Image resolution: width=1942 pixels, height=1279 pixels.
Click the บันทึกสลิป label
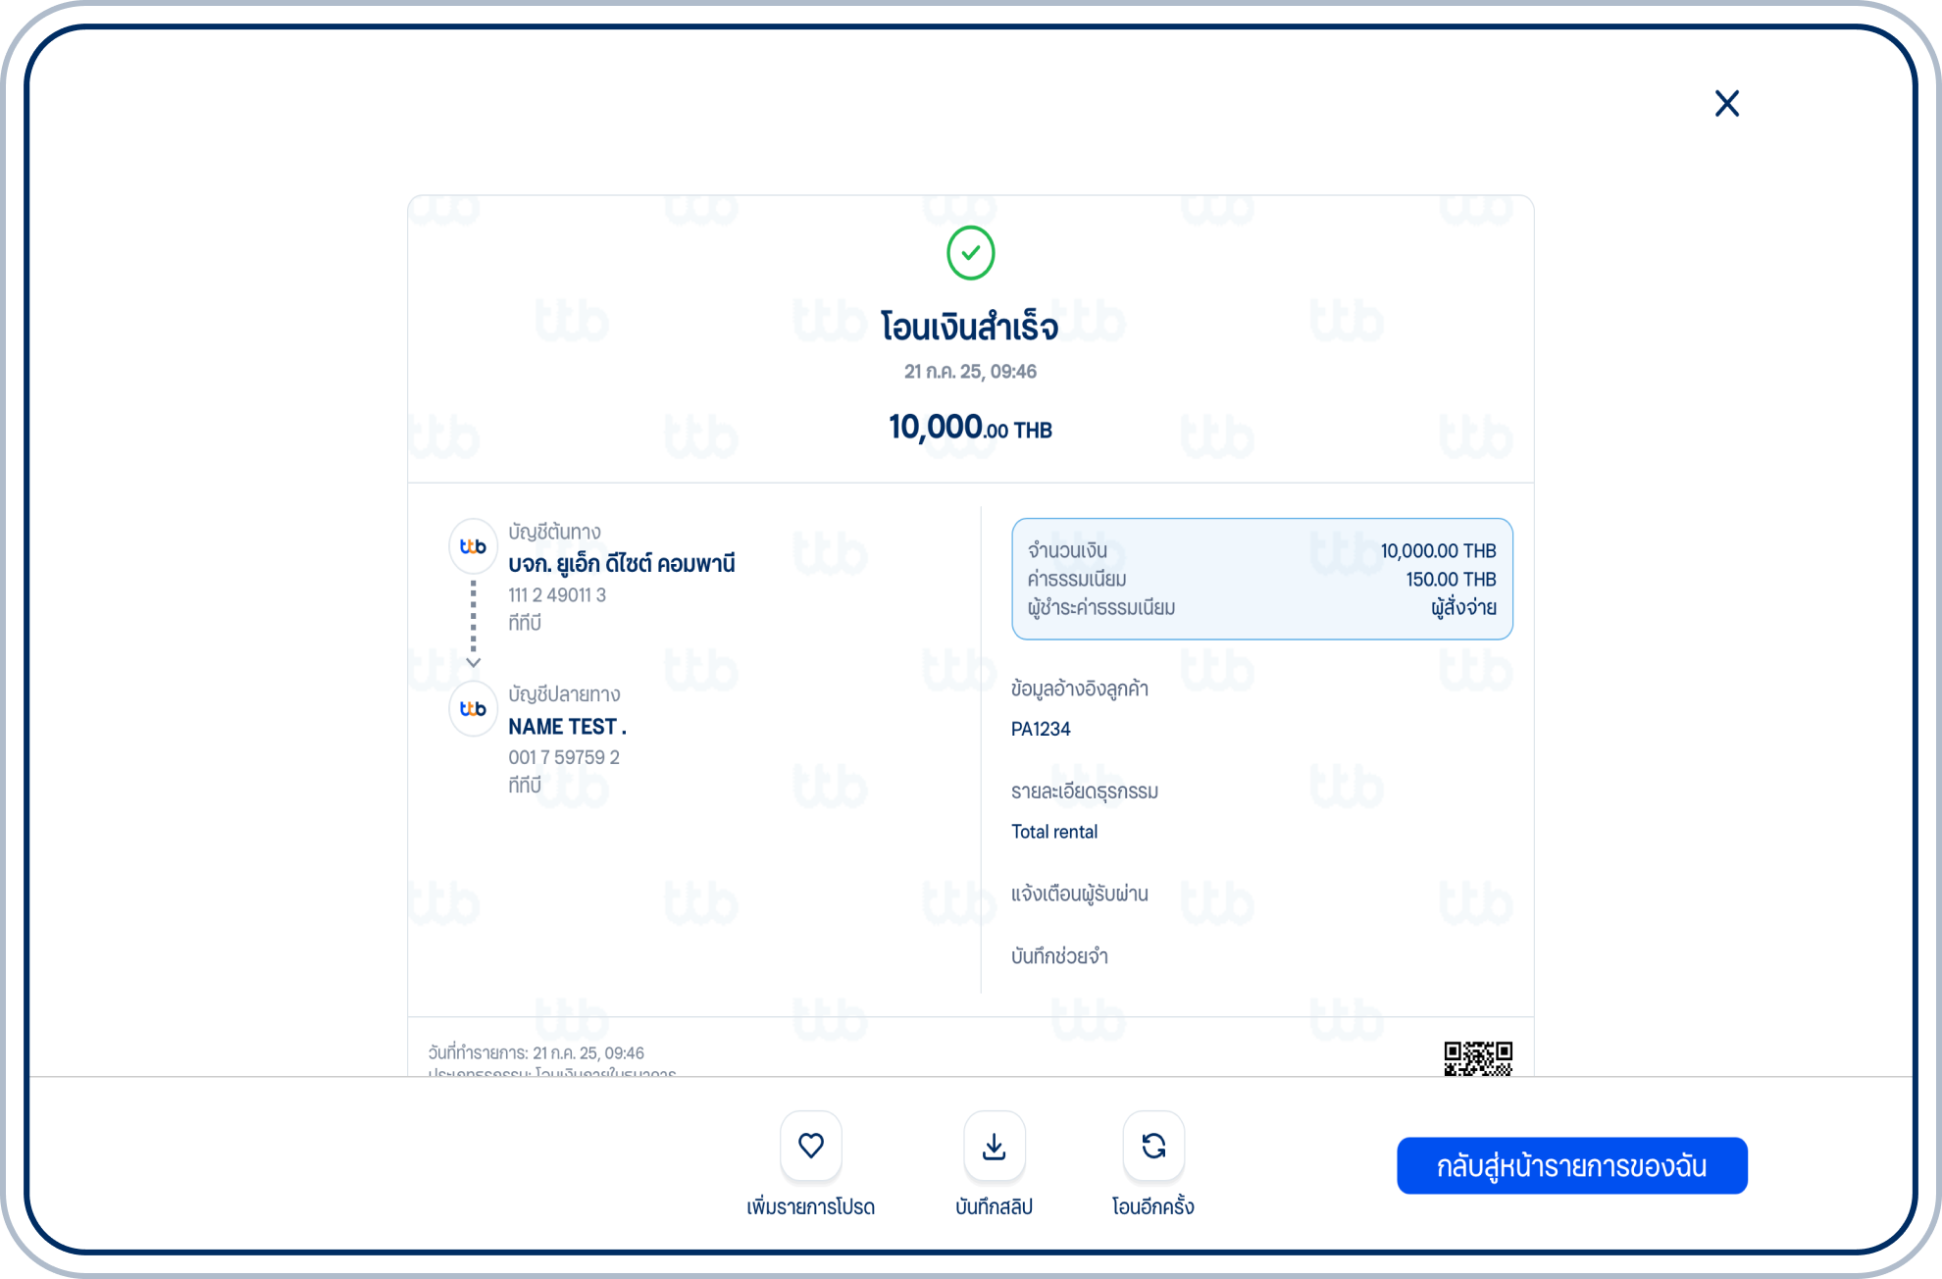point(994,1206)
